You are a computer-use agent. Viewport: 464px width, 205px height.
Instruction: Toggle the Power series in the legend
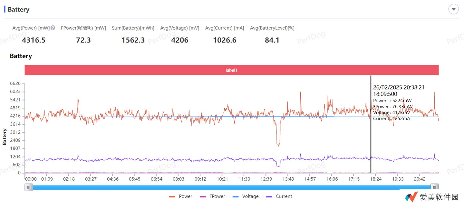[181, 196]
